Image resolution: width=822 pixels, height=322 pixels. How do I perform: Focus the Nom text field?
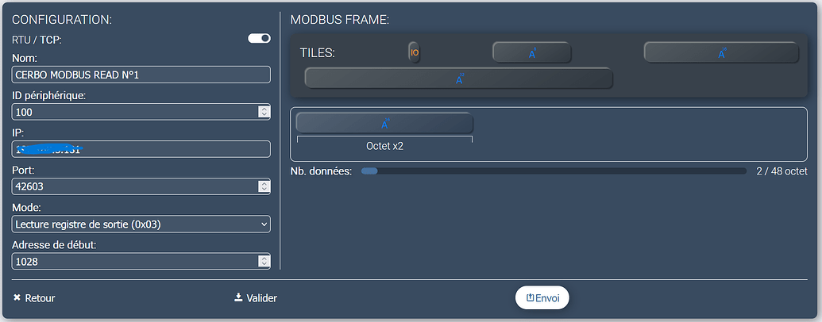[x=142, y=75]
